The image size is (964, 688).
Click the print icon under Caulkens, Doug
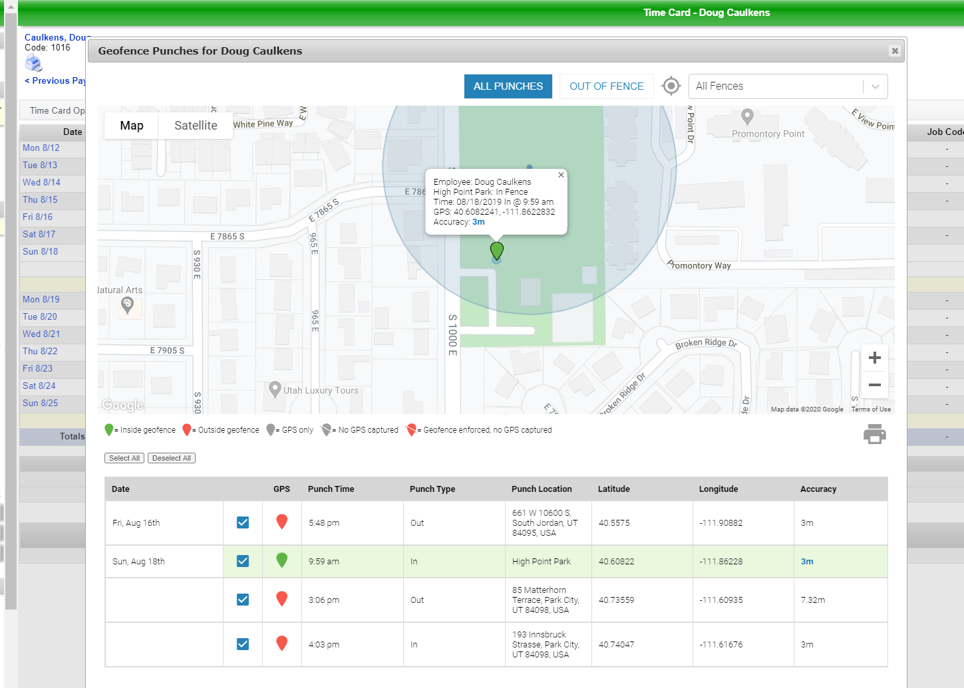(34, 62)
